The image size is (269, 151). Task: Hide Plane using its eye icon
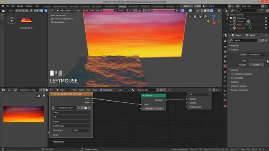click(266, 25)
